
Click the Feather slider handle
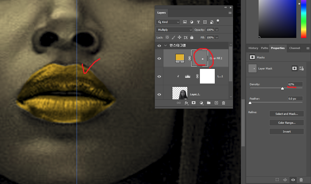(250, 103)
